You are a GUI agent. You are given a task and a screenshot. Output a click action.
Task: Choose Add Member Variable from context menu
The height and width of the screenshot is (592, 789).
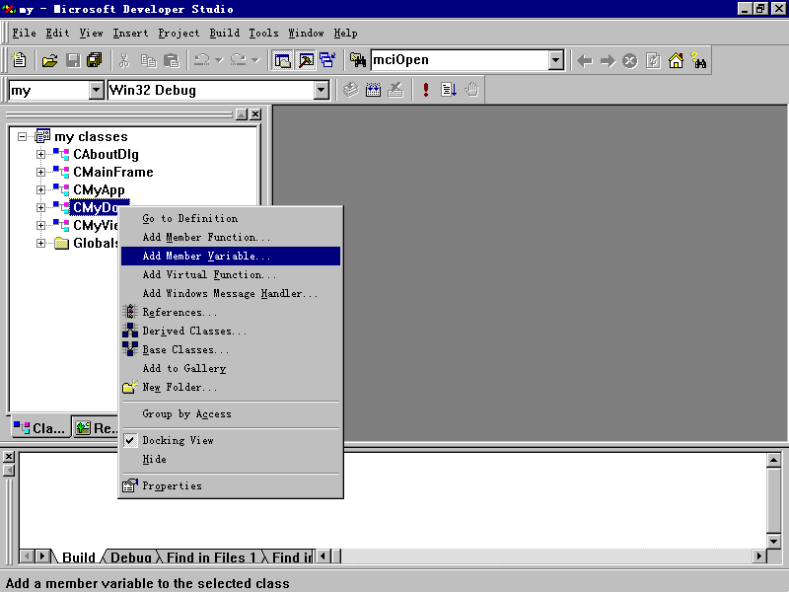(x=231, y=256)
